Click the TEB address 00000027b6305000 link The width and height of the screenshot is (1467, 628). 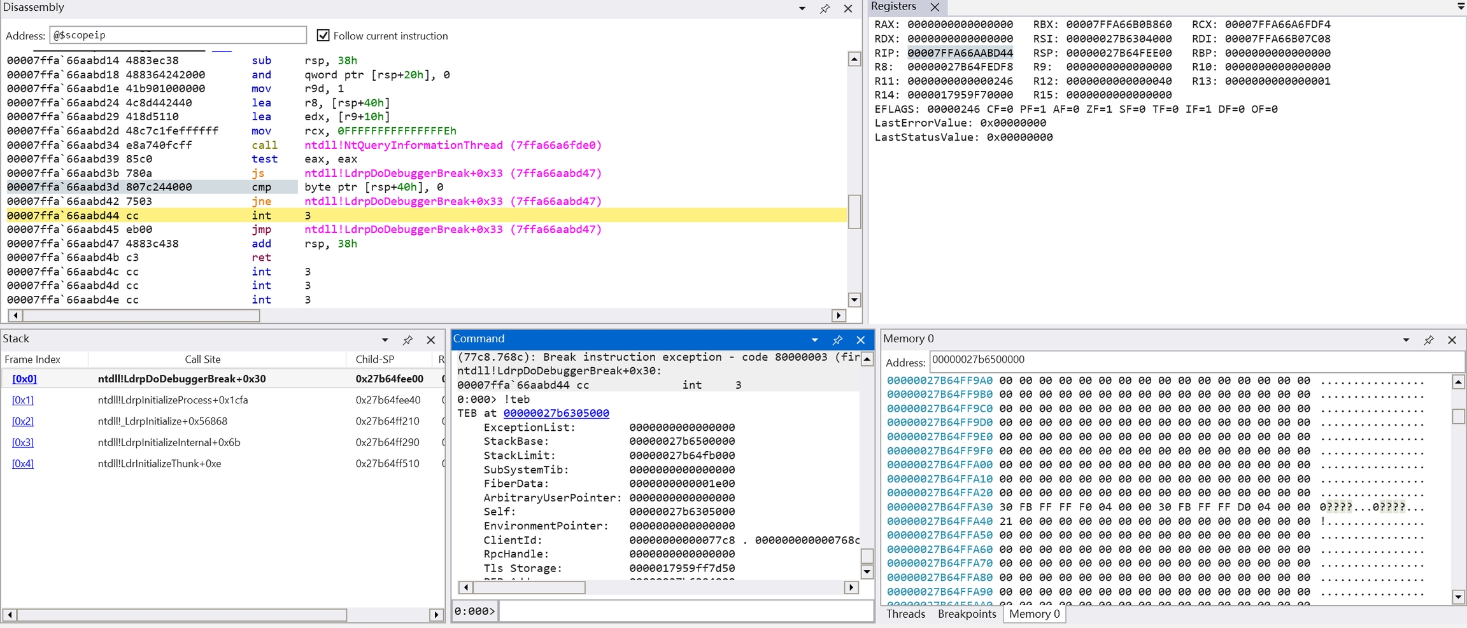pos(556,414)
